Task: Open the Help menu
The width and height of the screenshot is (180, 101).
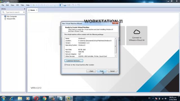Action: 28,5
